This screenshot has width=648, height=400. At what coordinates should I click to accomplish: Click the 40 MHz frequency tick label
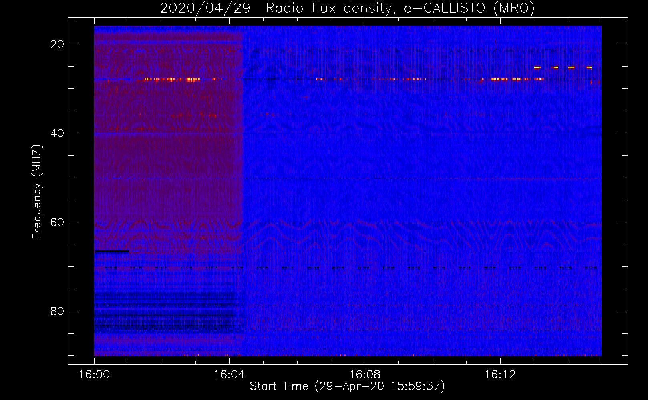(x=57, y=133)
